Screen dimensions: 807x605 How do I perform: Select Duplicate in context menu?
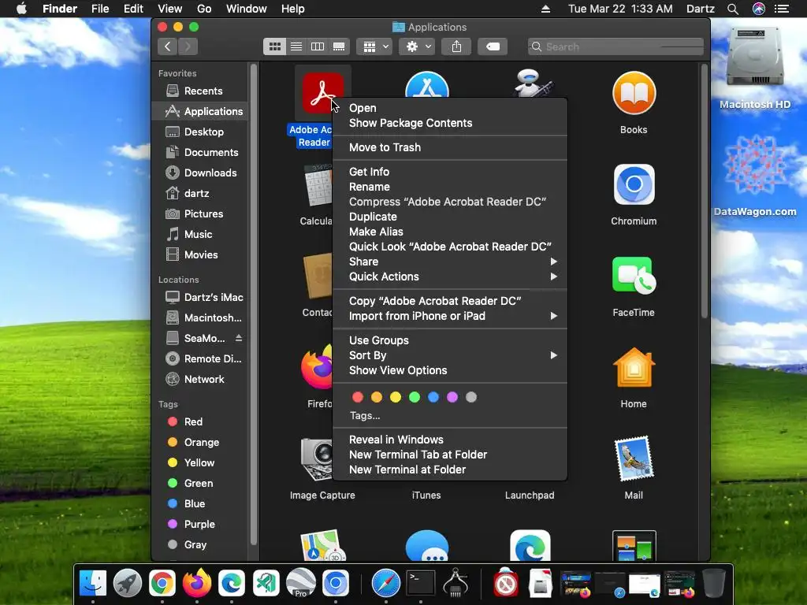pos(450,217)
